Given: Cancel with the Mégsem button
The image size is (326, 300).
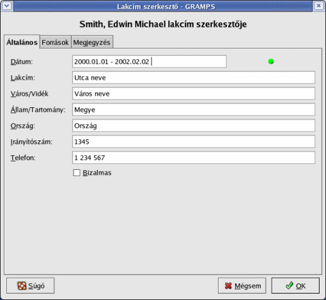Looking at the screenshot, I should pyautogui.click(x=242, y=285).
